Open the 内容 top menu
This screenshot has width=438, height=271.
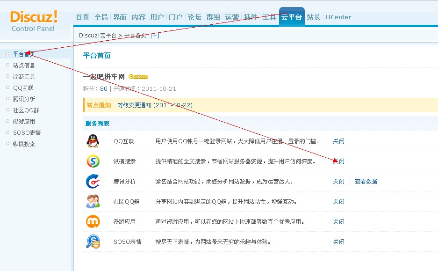point(138,17)
